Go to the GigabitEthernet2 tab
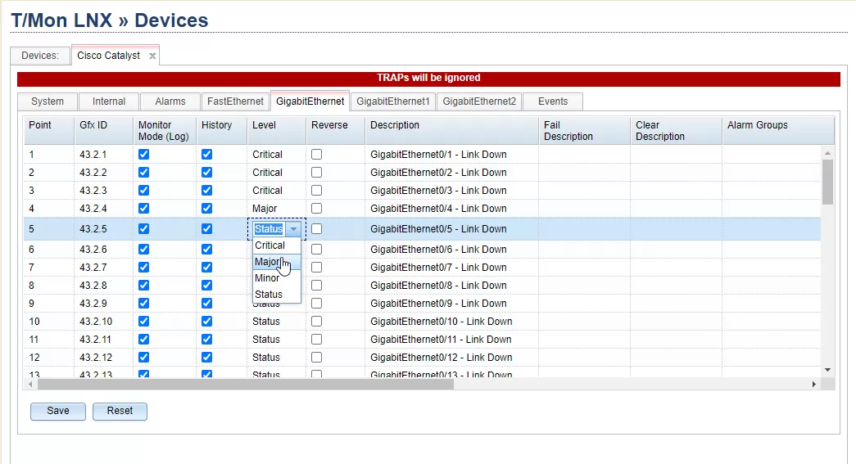The width and height of the screenshot is (856, 464). coord(479,101)
